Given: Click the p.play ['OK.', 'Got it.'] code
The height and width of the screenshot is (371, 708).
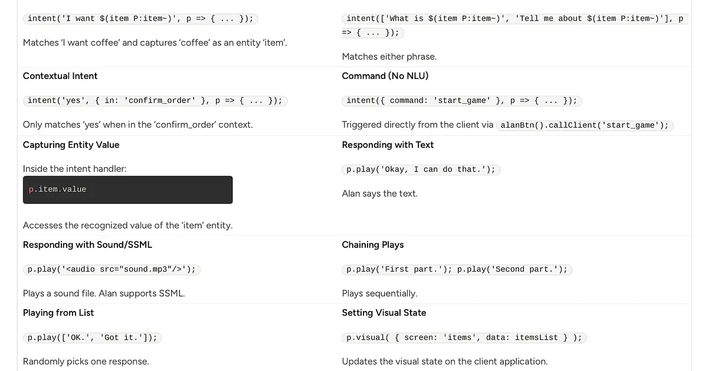Looking at the screenshot, I should tap(93, 338).
